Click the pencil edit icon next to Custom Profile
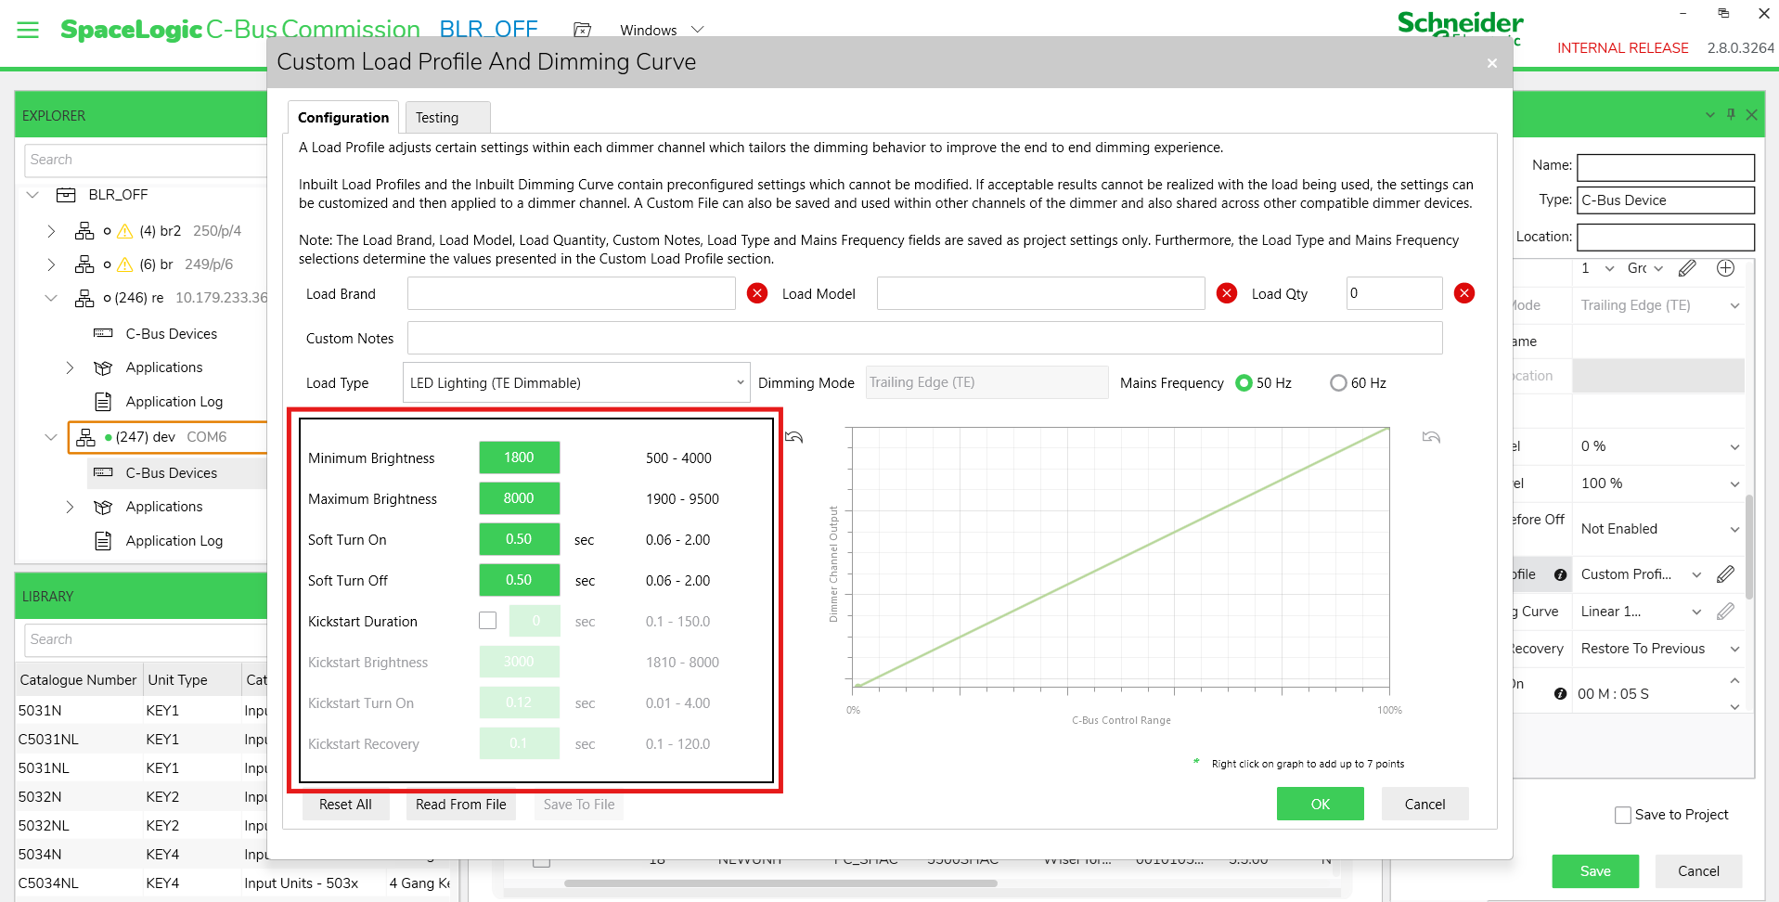 click(1725, 574)
